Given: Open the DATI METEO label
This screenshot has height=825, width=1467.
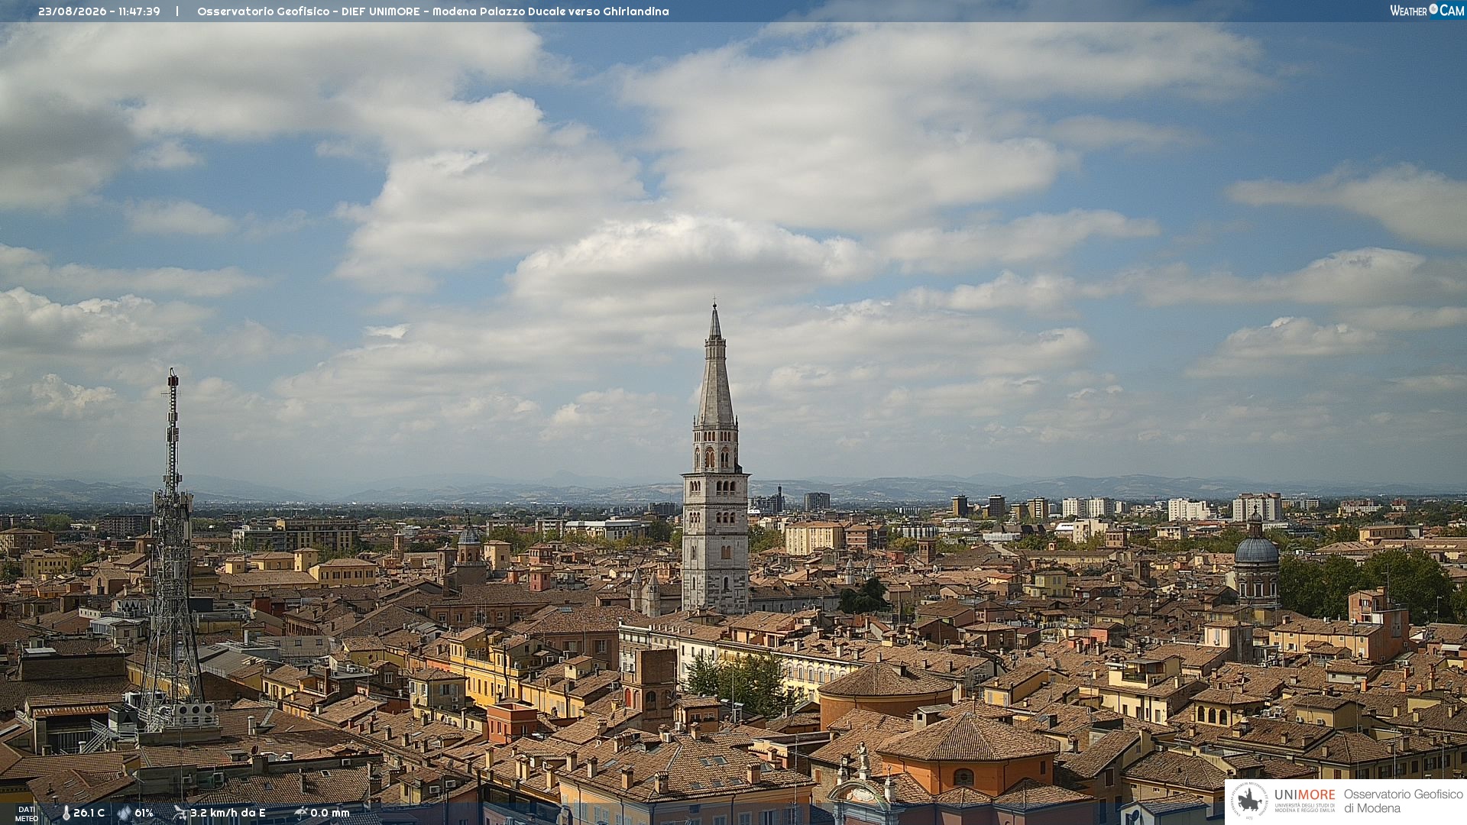Looking at the screenshot, I should coord(27,814).
